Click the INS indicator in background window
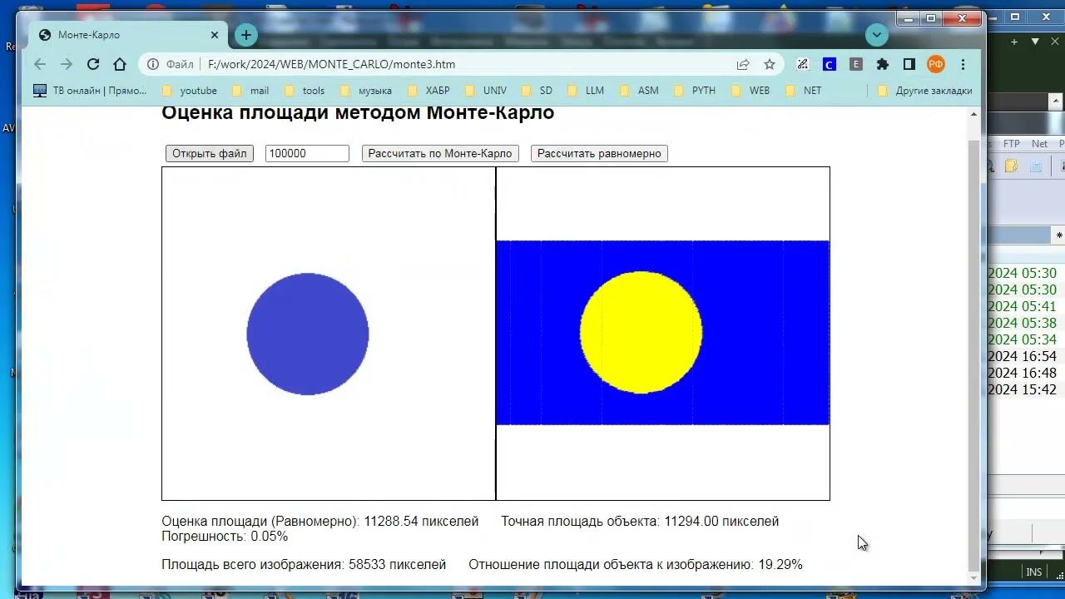Viewport: 1065px width, 599px height. point(1034,572)
